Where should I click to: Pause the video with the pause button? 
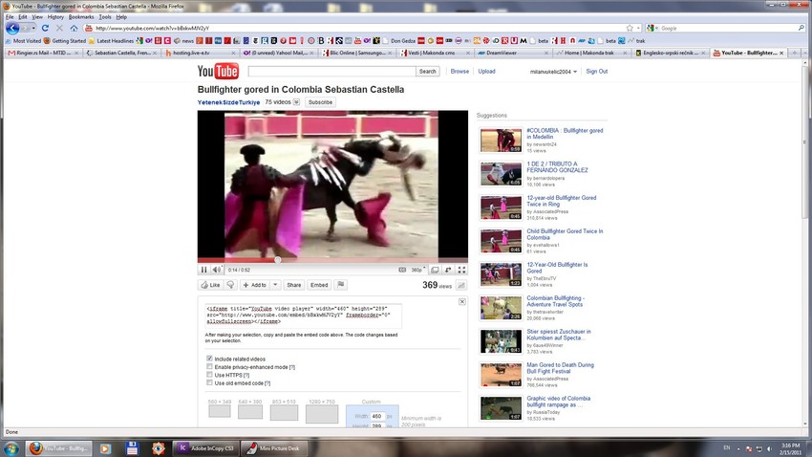[203, 270]
